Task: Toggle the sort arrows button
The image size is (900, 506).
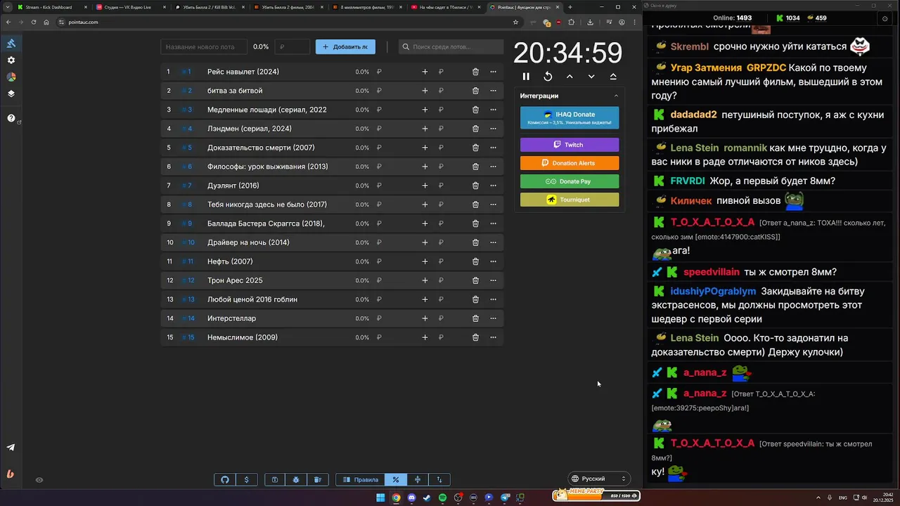Action: (439, 480)
